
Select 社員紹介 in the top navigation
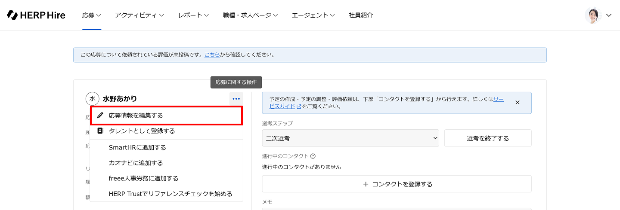(361, 15)
